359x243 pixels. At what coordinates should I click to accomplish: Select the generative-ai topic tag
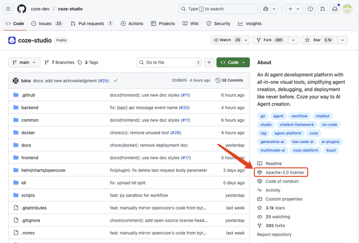click(x=272, y=142)
